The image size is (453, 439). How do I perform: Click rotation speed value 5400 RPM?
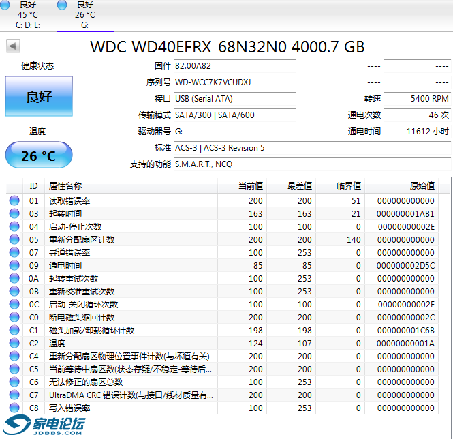417,99
